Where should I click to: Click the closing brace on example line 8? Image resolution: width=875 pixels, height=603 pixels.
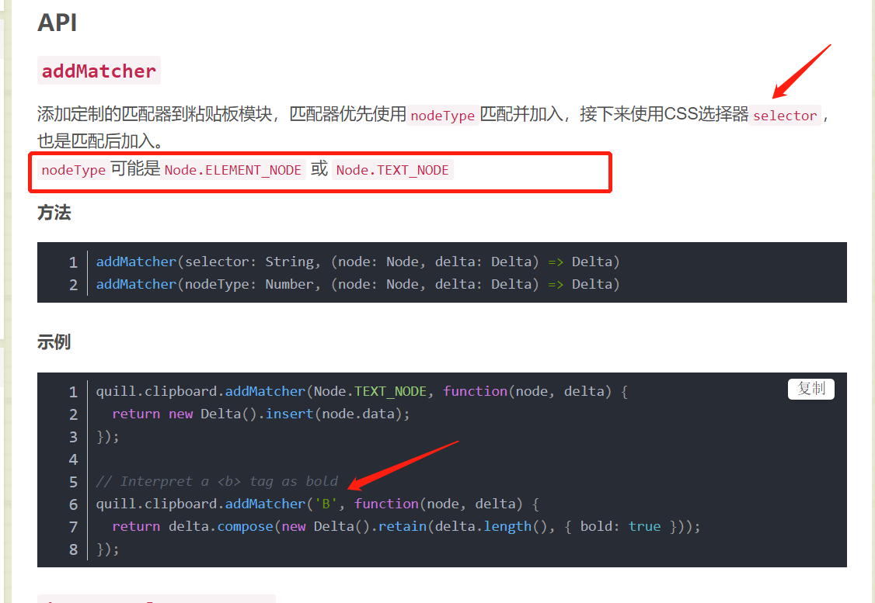102,549
